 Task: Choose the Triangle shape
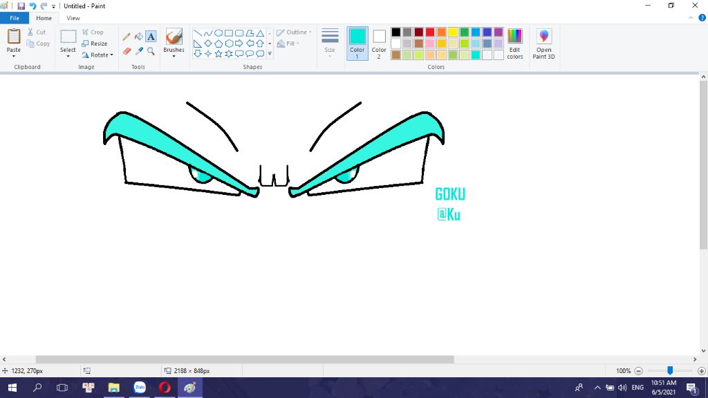[x=260, y=33]
